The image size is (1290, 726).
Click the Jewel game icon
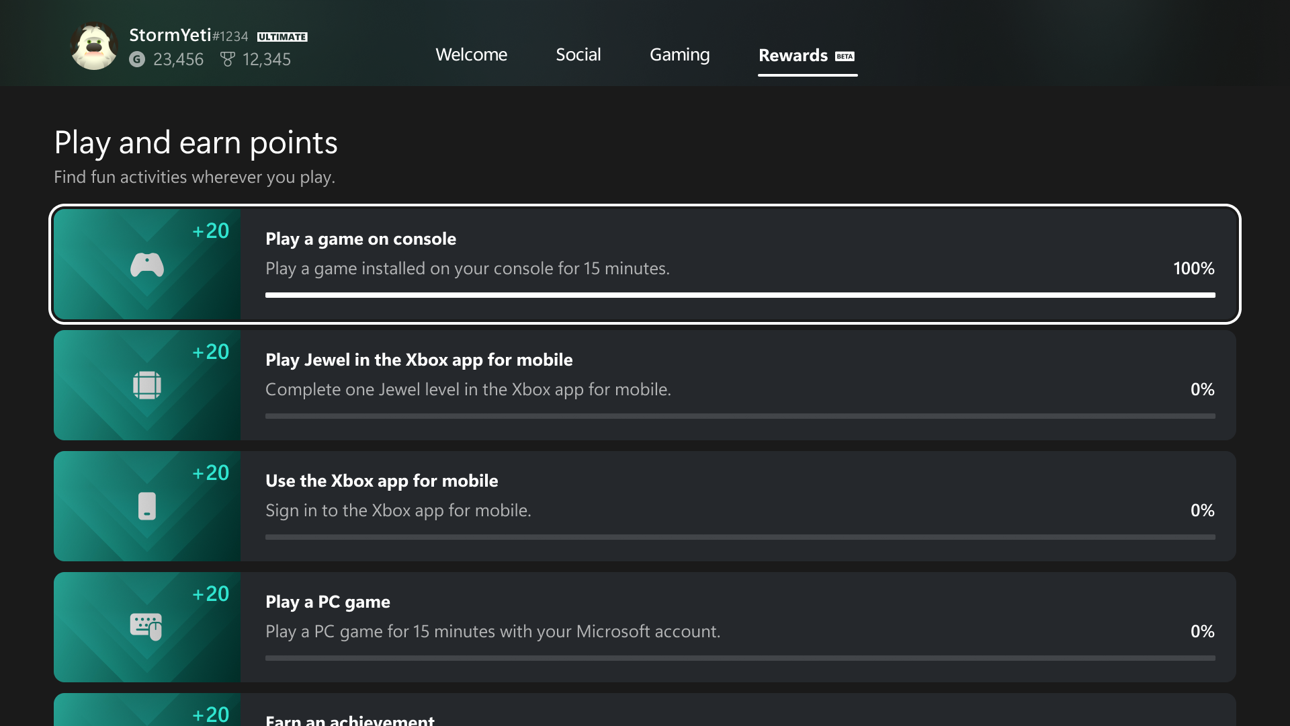point(147,385)
